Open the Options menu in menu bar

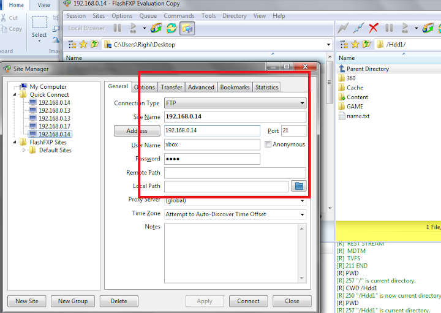pos(122,16)
